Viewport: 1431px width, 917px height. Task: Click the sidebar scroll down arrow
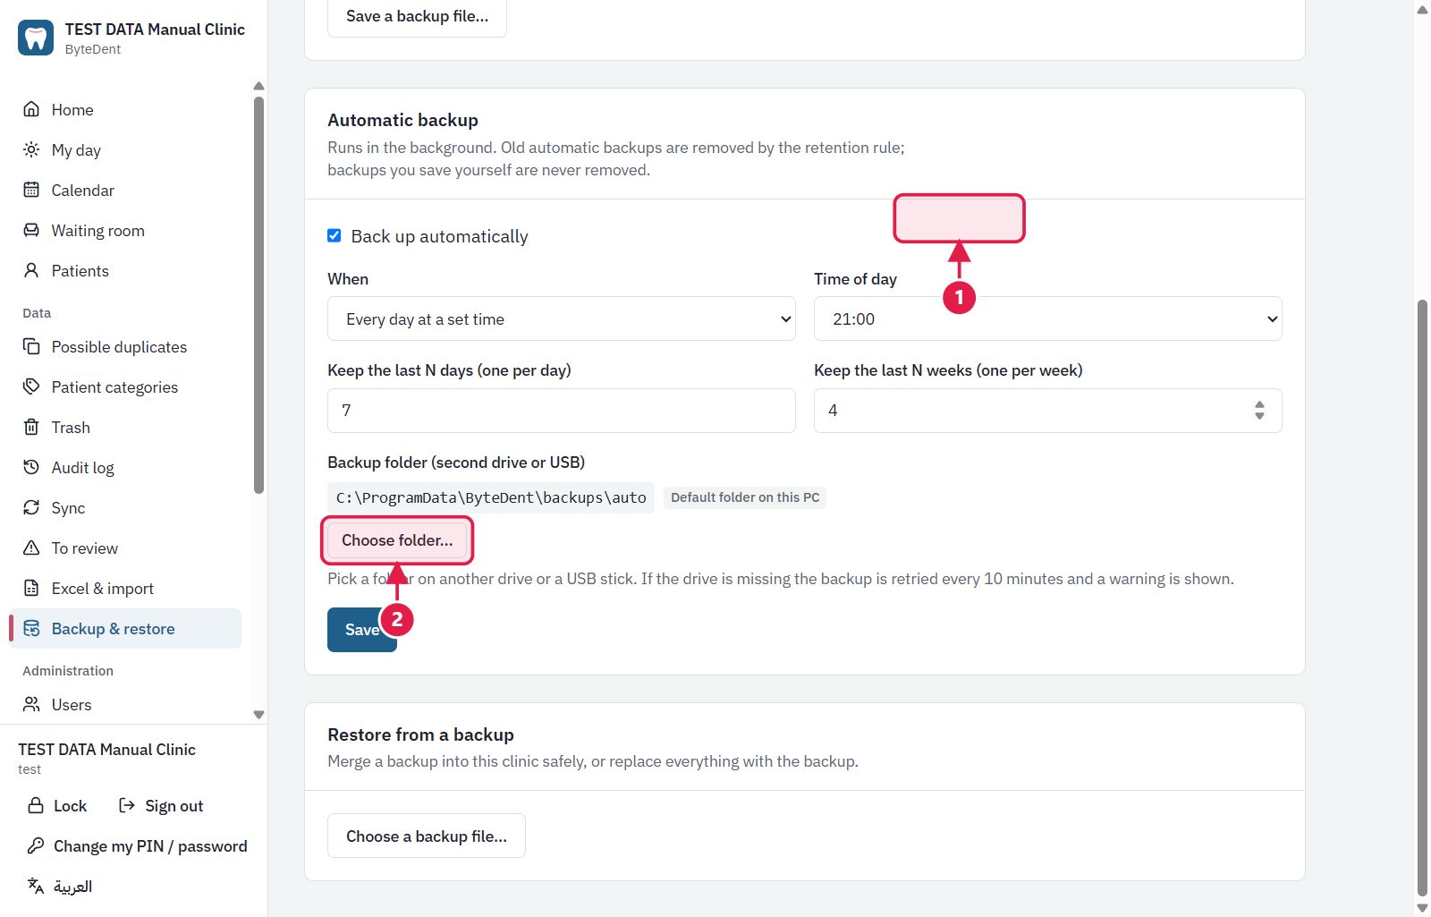258,715
